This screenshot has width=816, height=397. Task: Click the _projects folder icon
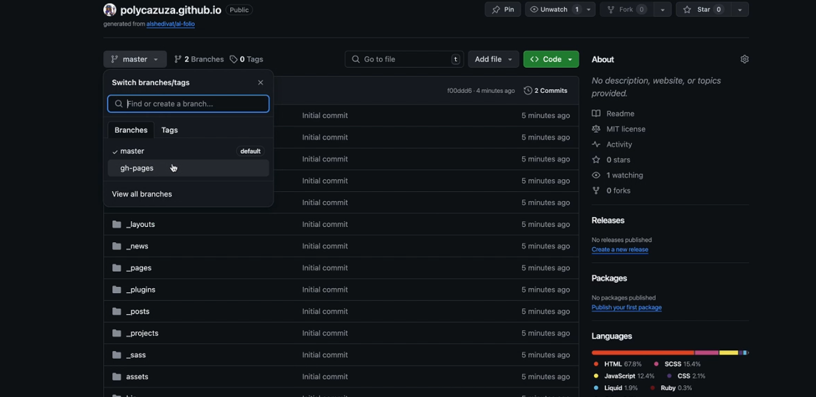tap(117, 333)
